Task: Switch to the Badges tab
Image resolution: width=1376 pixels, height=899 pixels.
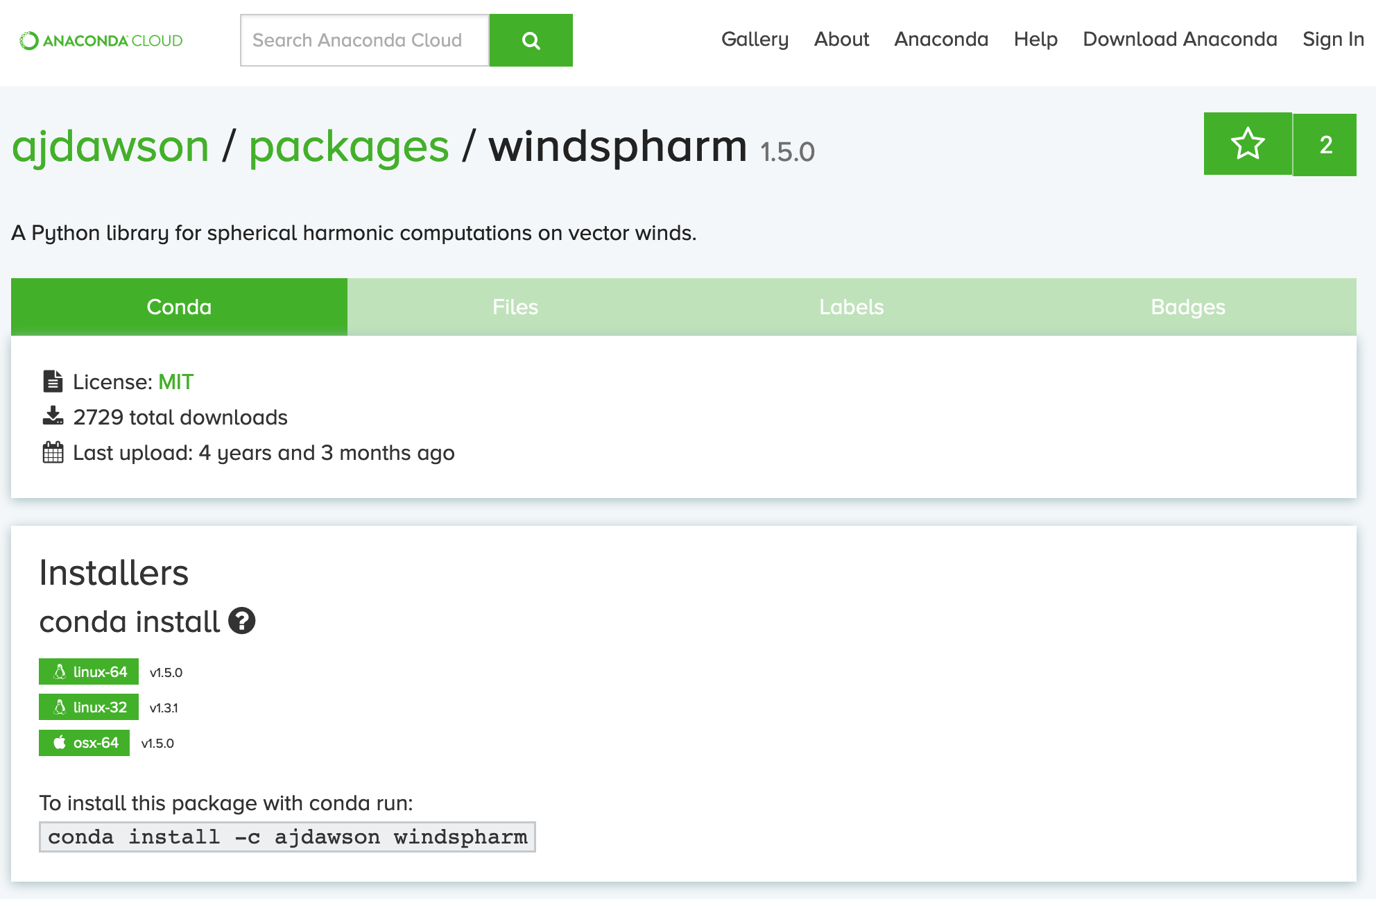Action: (x=1188, y=307)
